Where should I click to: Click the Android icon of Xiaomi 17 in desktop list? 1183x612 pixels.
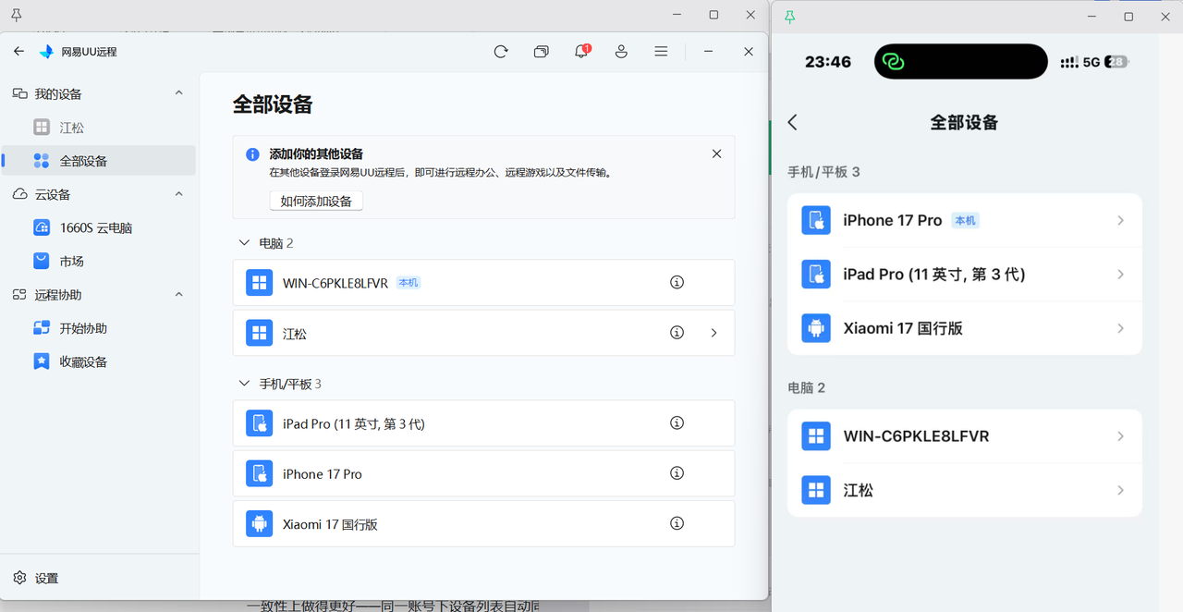(259, 523)
